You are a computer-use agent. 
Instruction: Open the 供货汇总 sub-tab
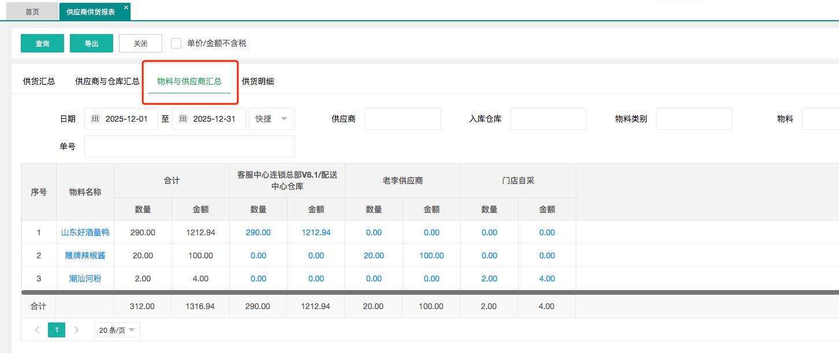pos(39,81)
